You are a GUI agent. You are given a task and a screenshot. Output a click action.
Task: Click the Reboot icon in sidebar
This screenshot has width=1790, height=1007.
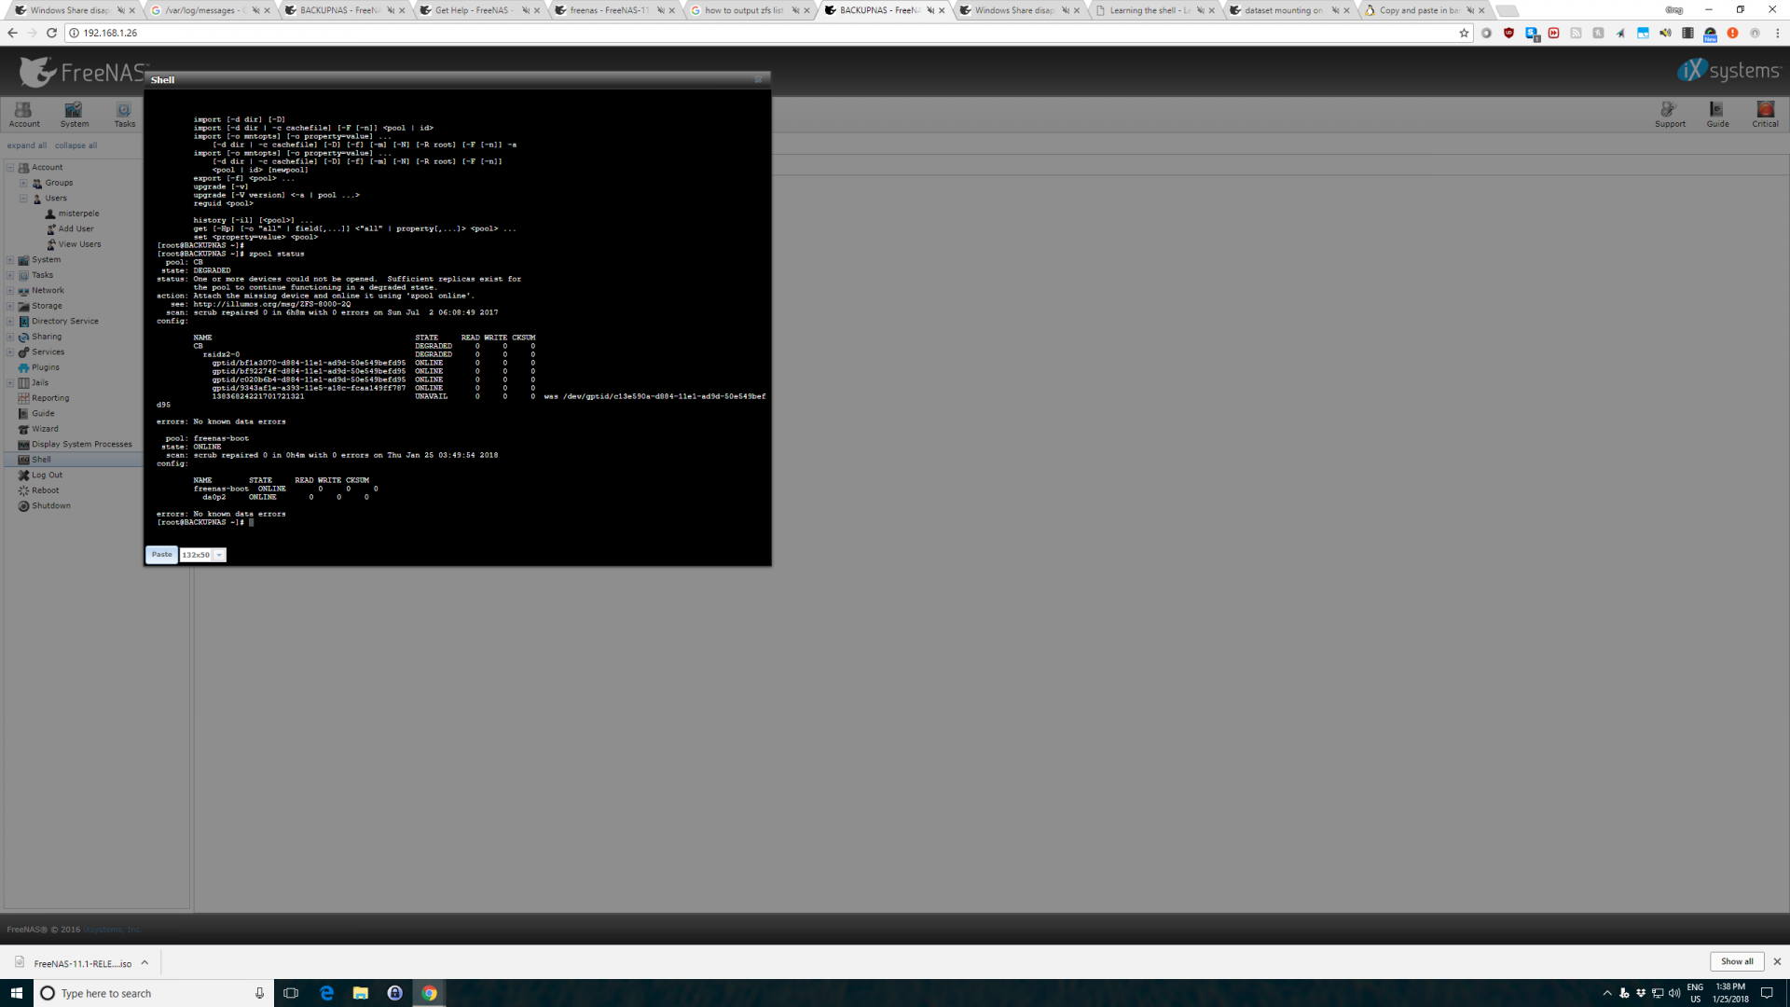24,490
